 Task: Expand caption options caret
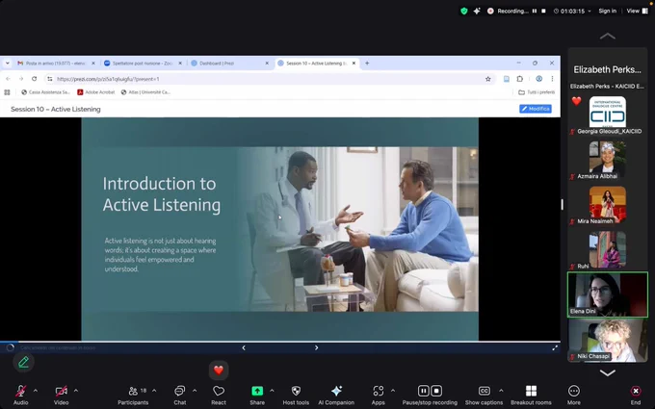(501, 391)
